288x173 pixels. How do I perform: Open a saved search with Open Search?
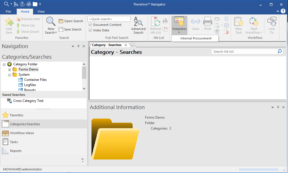[71, 21]
